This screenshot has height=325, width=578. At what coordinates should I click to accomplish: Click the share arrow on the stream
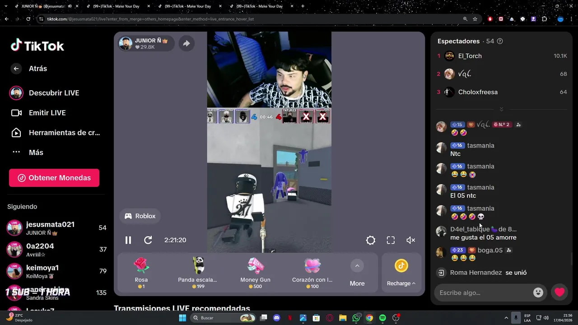[186, 43]
